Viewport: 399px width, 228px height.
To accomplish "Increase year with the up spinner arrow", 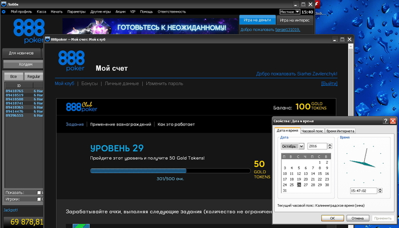I will 330,145.
